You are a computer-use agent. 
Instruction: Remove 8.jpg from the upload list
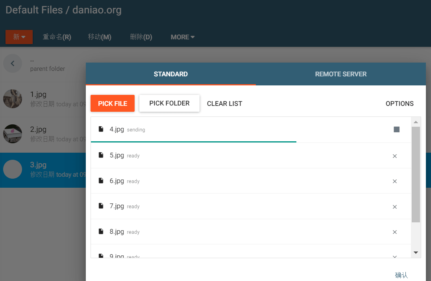tap(395, 232)
